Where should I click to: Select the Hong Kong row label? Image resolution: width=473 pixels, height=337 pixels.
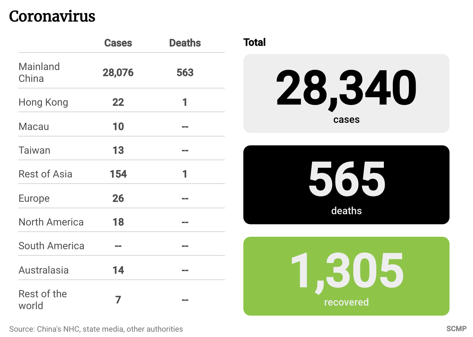point(43,102)
